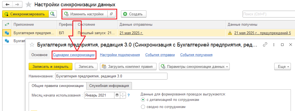The height and width of the screenshot is (111, 295).
Task: Click the sync arrows column header icon
Action: pos(7,25)
